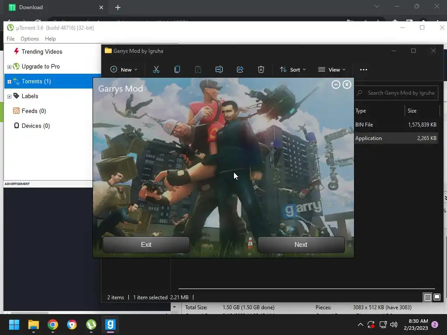
Task: Open the Options menu in µTorrent
Action: [x=30, y=39]
